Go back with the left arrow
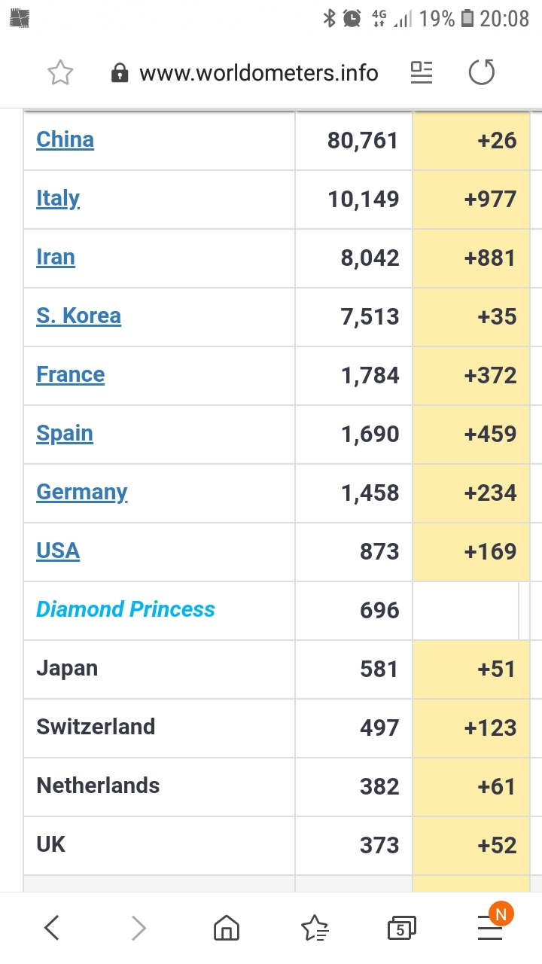 click(x=51, y=928)
